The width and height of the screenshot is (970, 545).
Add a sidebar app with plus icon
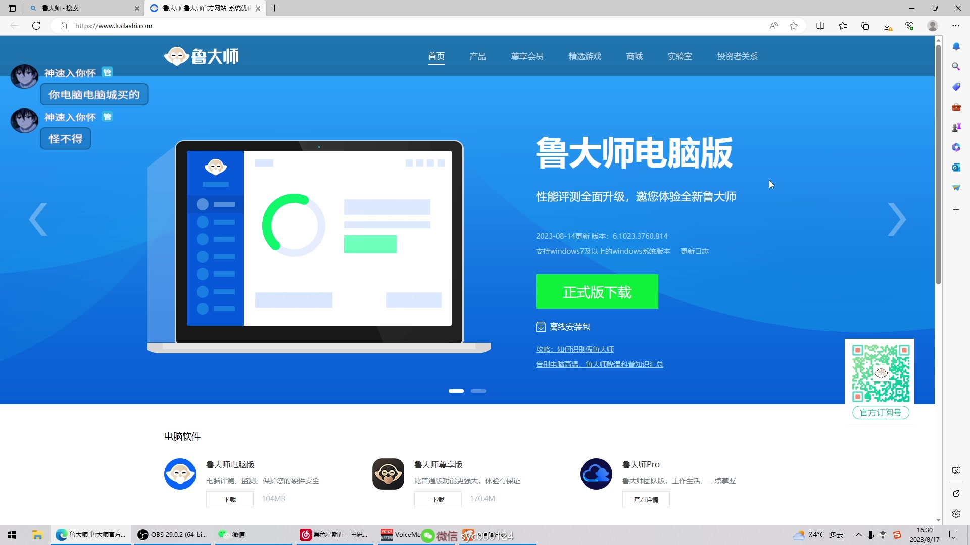tap(956, 210)
